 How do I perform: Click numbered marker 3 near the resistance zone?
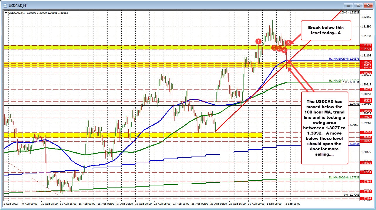pos(279,49)
